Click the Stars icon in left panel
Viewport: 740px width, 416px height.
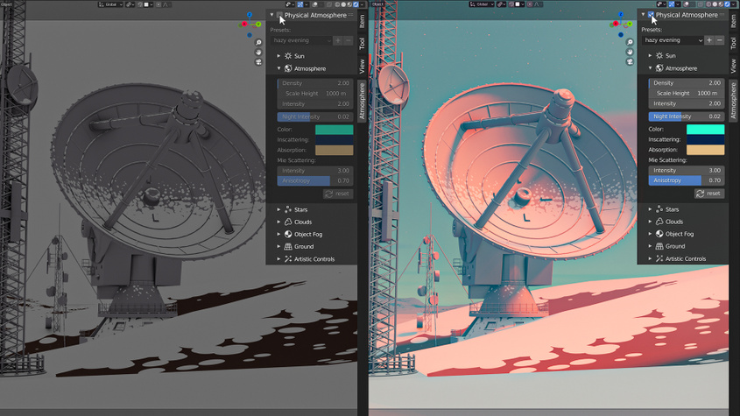[x=288, y=209]
